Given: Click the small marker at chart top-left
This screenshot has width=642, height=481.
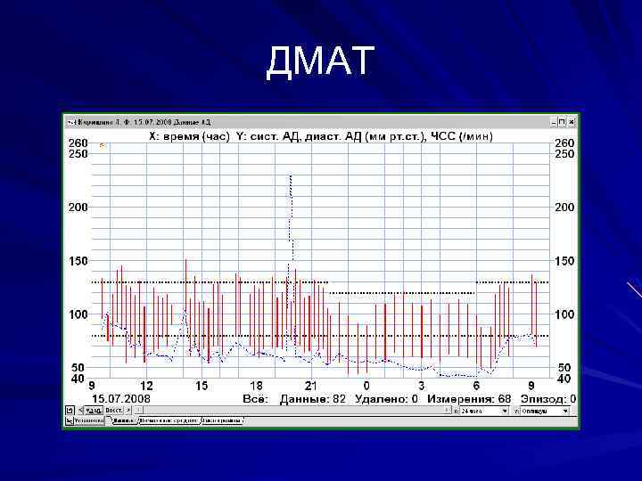Looking at the screenshot, I should pos(103,145).
